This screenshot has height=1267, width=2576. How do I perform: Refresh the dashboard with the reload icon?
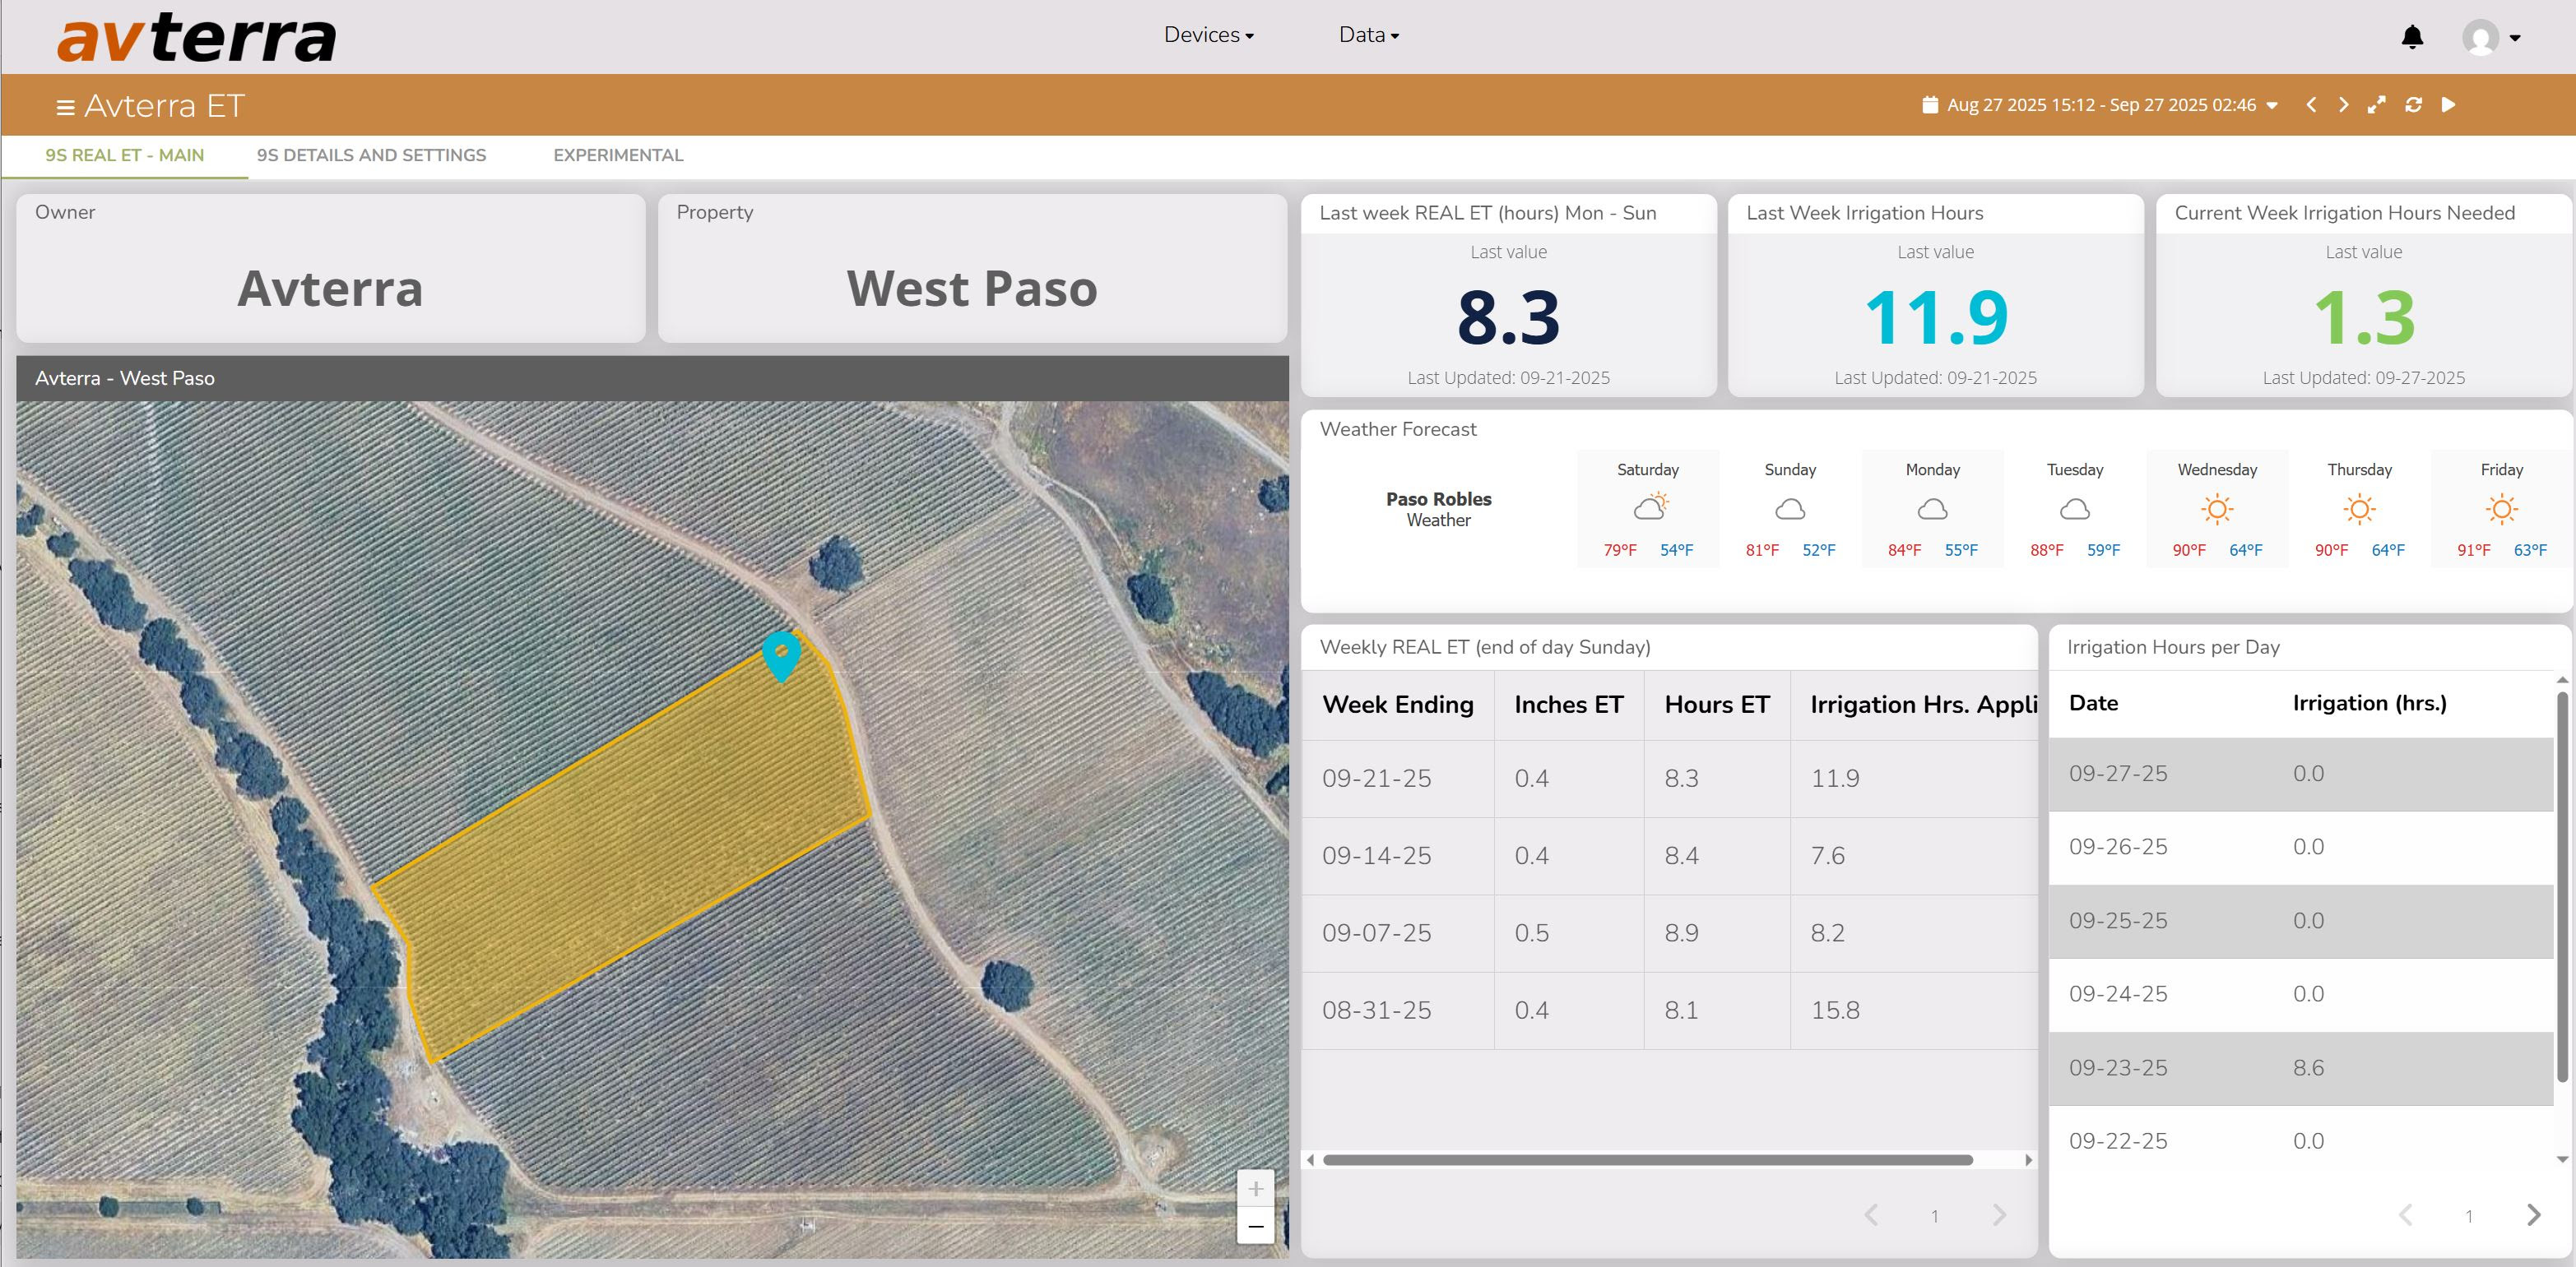pos(2412,105)
